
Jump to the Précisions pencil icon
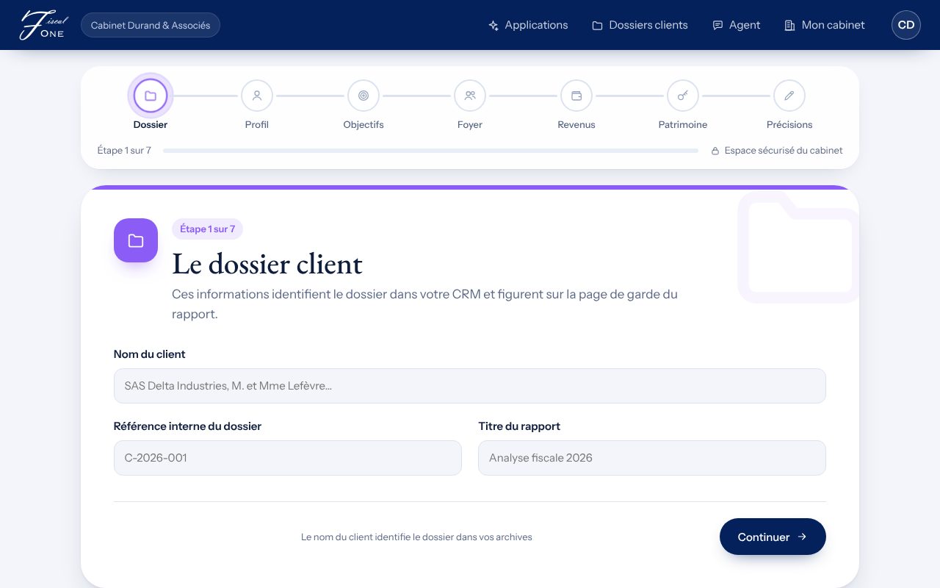point(789,96)
